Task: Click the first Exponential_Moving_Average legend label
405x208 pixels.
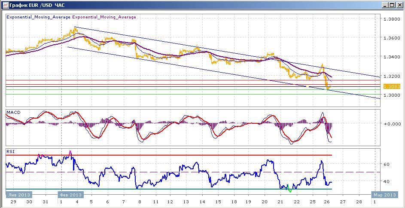Action: point(38,17)
